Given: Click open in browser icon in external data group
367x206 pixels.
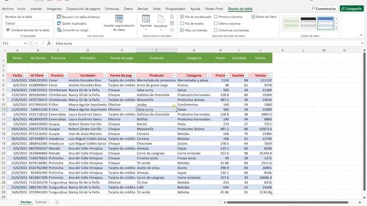Looking at the screenshot, I should (172, 23).
